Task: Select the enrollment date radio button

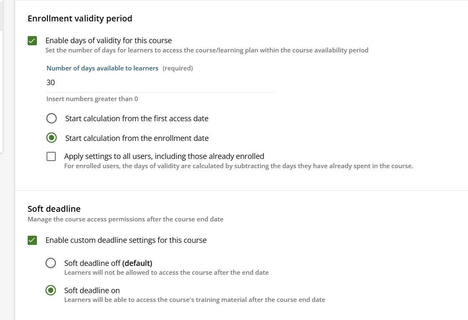Action: [x=52, y=138]
